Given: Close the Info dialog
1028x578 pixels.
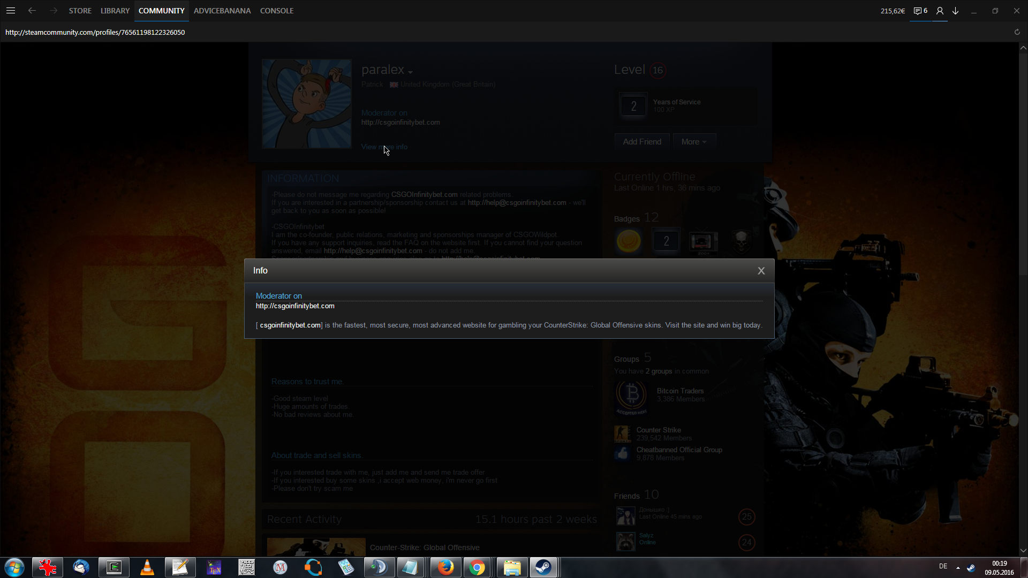Looking at the screenshot, I should click(761, 271).
